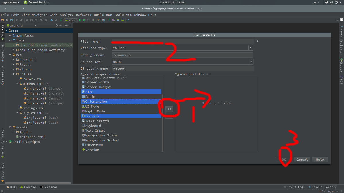Click the >> add qualifier button
The height and width of the screenshot is (193, 344).
[x=169, y=109]
